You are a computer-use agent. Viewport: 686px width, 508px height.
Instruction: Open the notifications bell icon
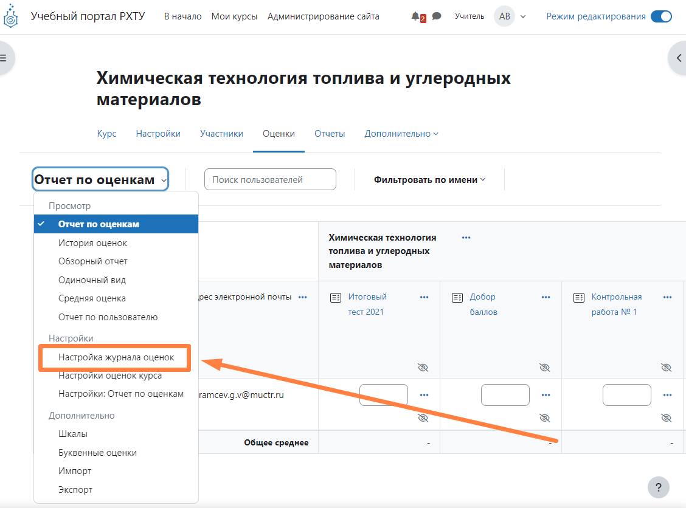pos(415,16)
